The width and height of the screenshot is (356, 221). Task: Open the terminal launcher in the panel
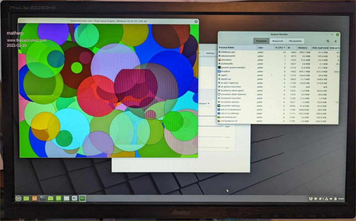(x=42, y=198)
